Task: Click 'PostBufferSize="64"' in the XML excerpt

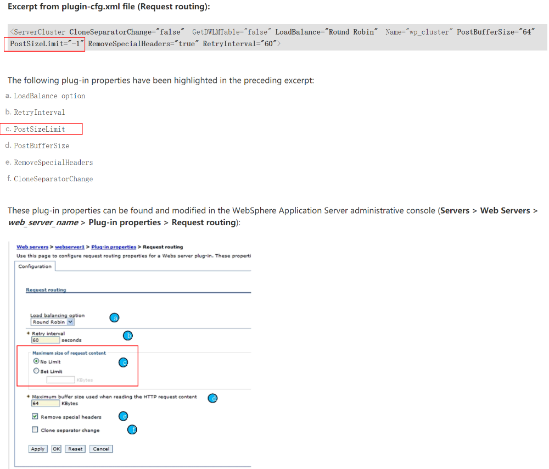Action: point(496,32)
